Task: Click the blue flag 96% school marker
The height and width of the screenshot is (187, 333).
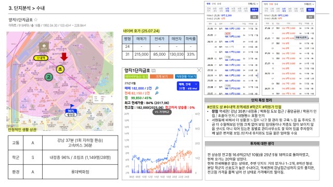Action: (71, 110)
